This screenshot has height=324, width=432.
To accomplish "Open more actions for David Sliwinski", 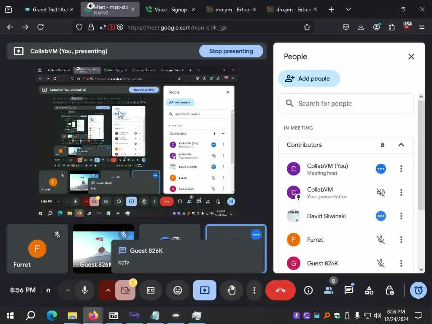I will [401, 216].
